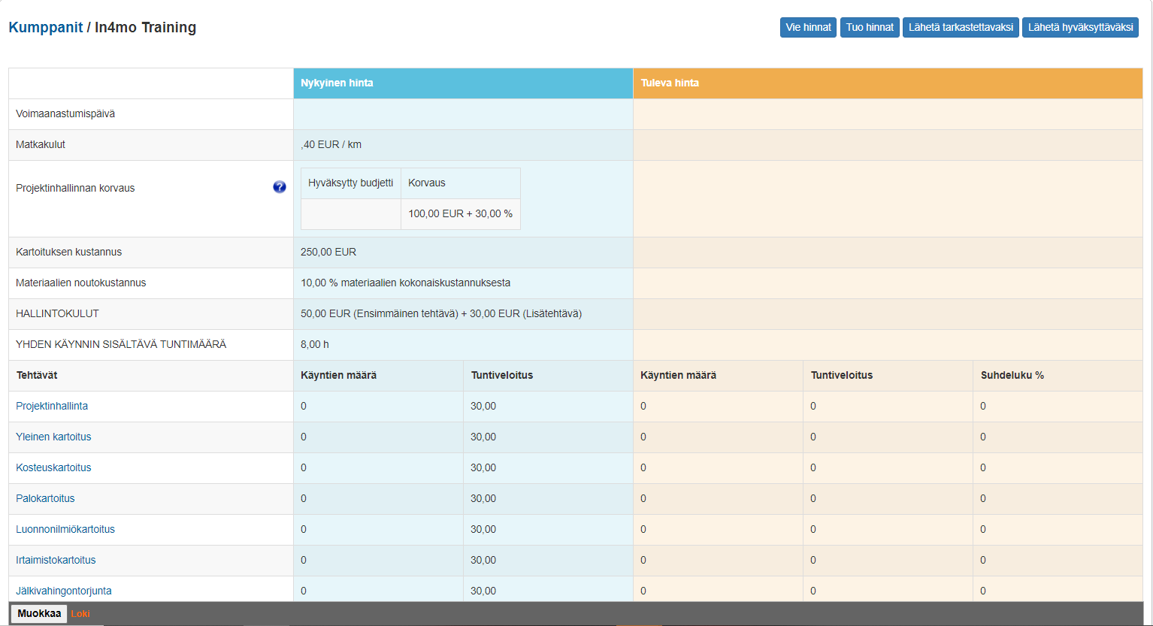
Task: Click the Vie hinnat button
Action: pyautogui.click(x=808, y=28)
